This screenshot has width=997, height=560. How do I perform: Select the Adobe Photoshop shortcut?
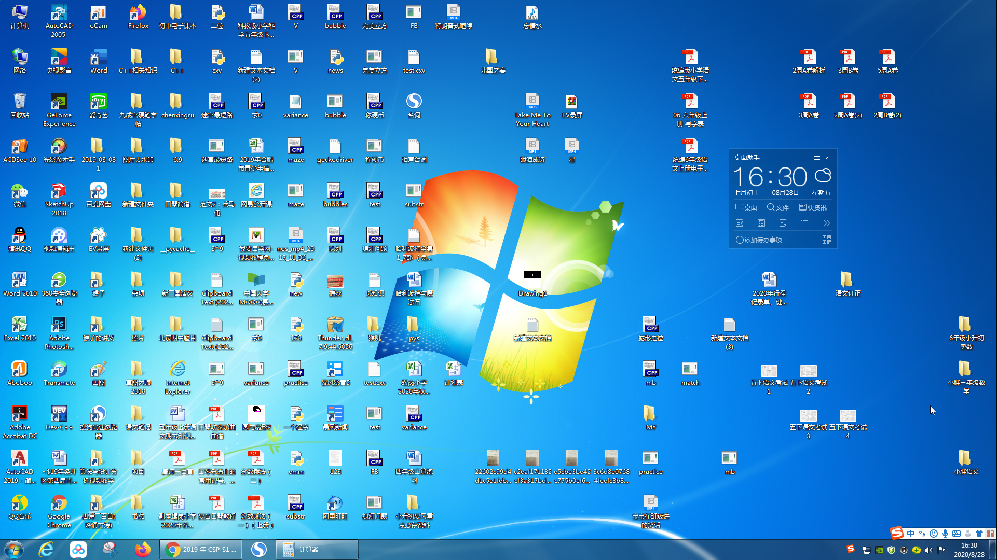coord(59,333)
